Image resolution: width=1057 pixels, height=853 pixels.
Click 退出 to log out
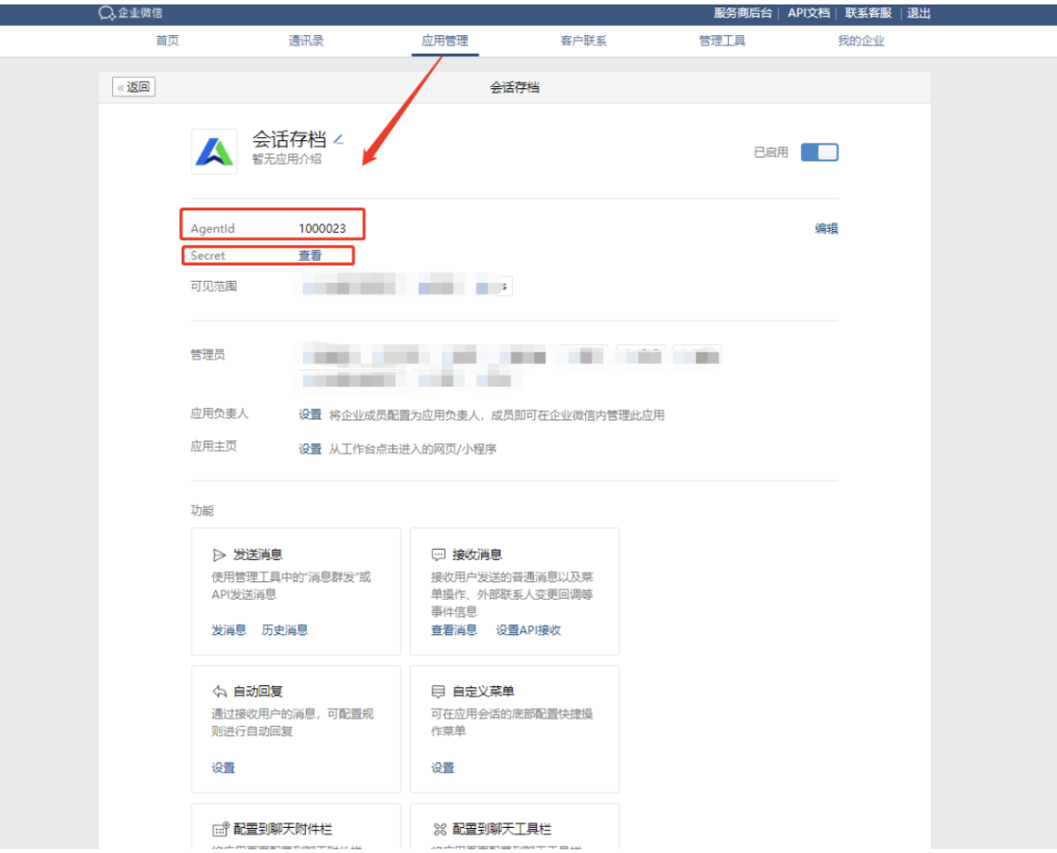coord(918,13)
